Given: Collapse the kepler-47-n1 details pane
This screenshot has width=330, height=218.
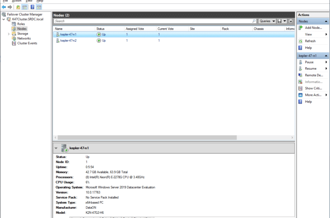Looking at the screenshot, I should tap(56, 148).
